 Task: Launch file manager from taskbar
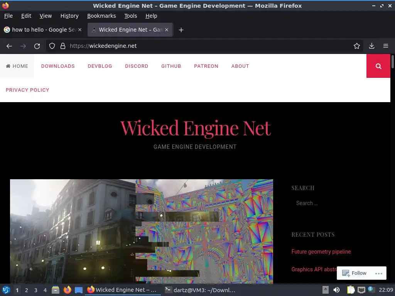coord(56,290)
